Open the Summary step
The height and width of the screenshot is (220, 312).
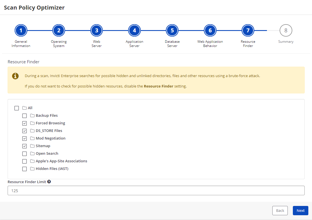coord(286,30)
